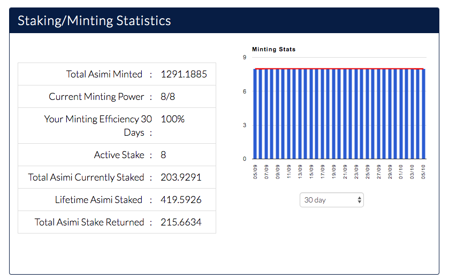Select the Active Stake row label
The image size is (449, 280).
(119, 155)
